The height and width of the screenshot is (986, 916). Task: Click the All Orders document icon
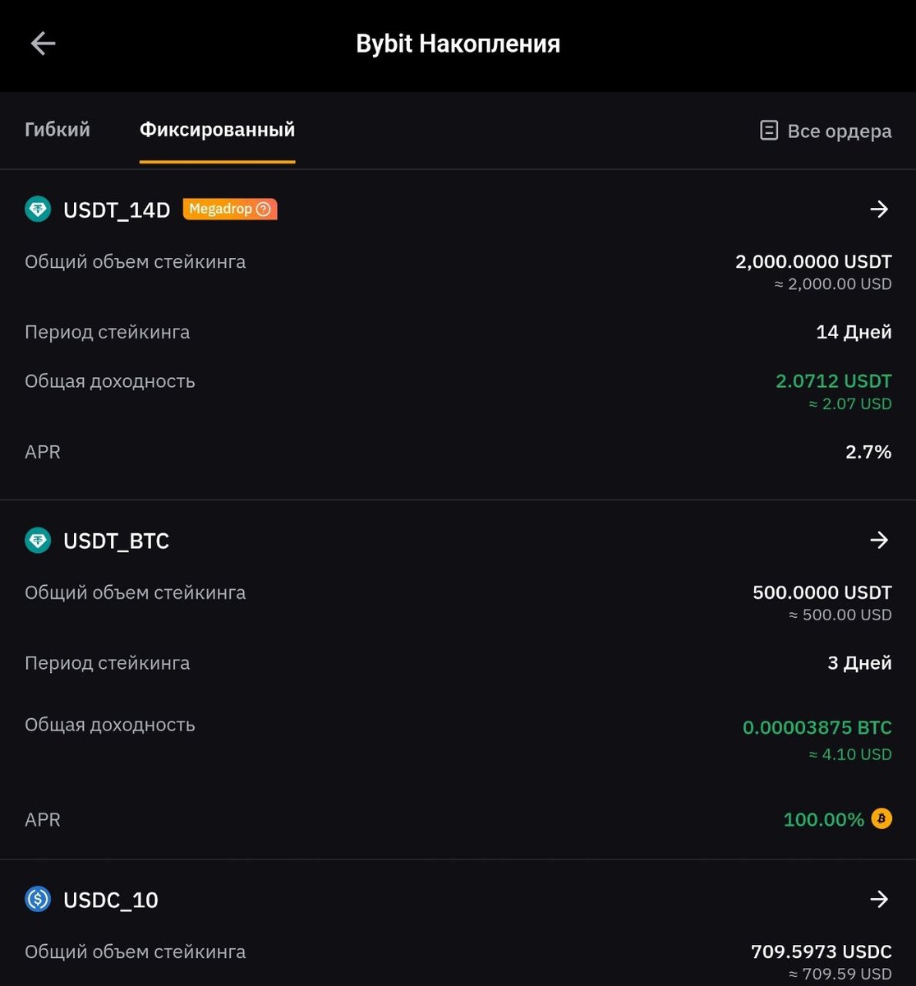tap(769, 131)
